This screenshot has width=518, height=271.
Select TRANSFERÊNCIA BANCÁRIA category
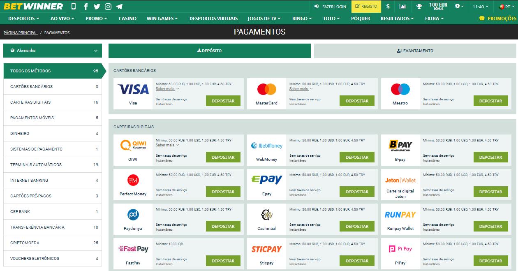click(53, 227)
